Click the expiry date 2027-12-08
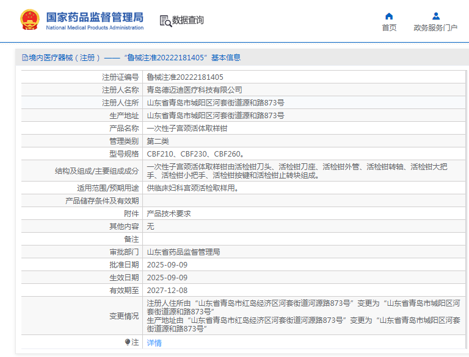The image size is (469, 357). click(x=167, y=291)
